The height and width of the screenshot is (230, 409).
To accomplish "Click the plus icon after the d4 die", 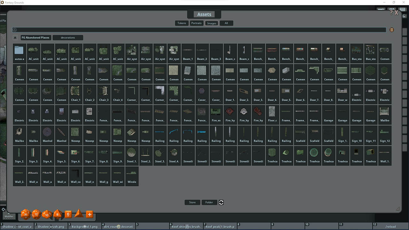I will click(x=89, y=214).
